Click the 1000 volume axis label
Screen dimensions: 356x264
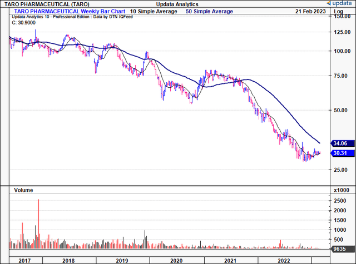(340, 230)
